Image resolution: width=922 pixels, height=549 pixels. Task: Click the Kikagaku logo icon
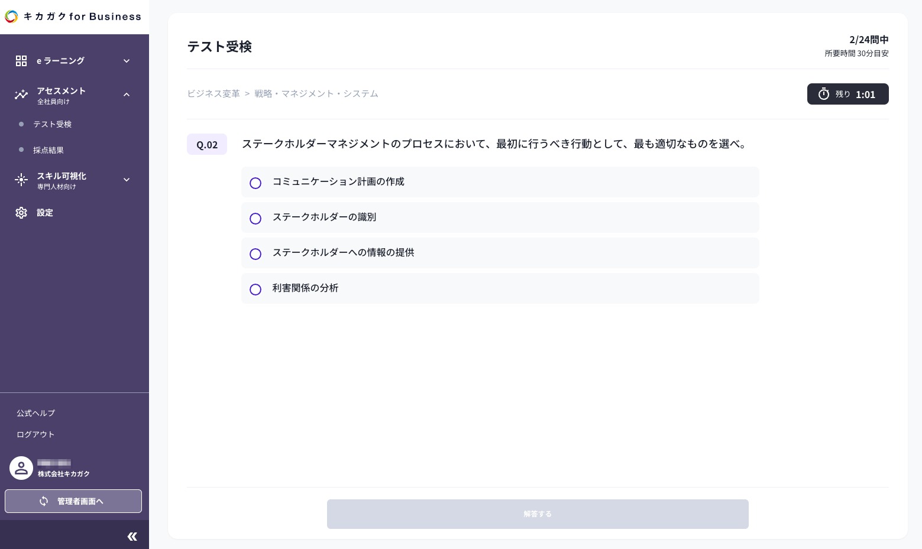(x=11, y=17)
